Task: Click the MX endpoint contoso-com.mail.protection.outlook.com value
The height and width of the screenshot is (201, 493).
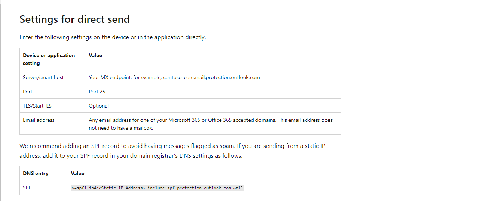Action: (x=174, y=77)
